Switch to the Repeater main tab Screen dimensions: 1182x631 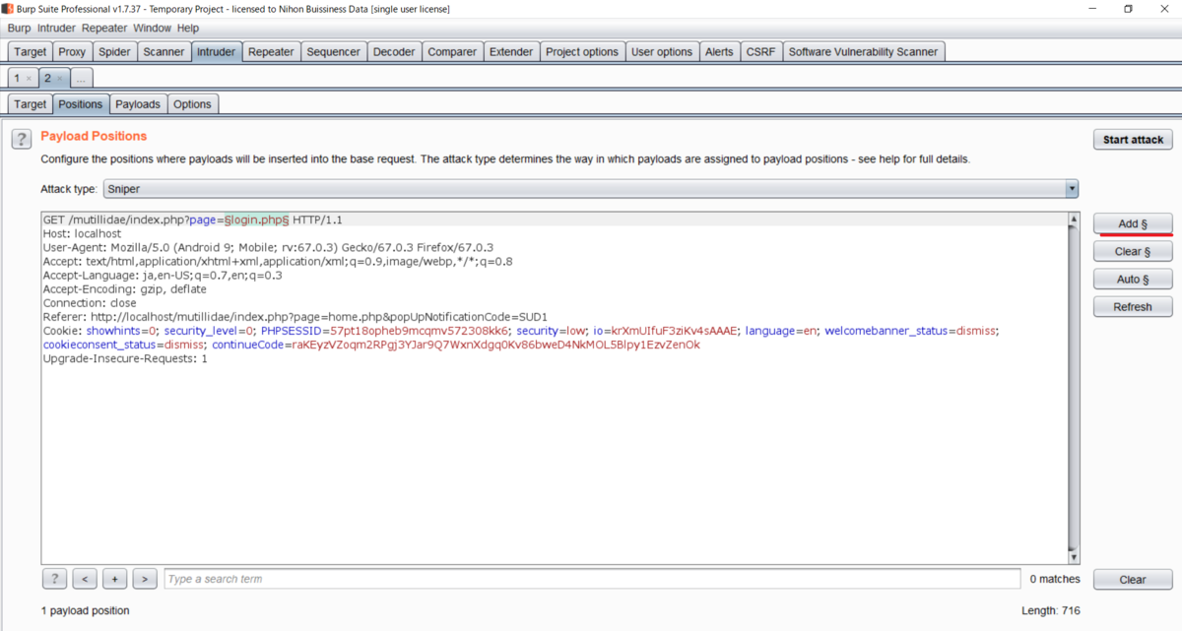click(x=271, y=52)
